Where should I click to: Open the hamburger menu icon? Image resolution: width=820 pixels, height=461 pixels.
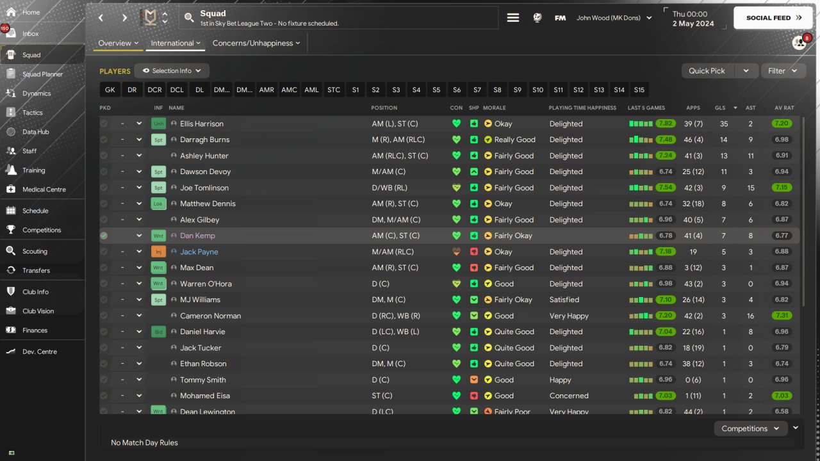[x=513, y=18]
